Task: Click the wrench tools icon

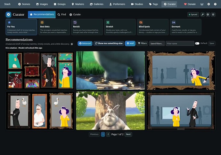Action: [x=202, y=14]
